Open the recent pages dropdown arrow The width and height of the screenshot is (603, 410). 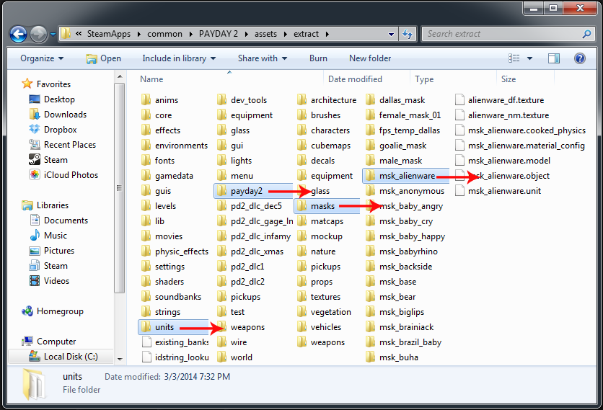[x=53, y=35]
